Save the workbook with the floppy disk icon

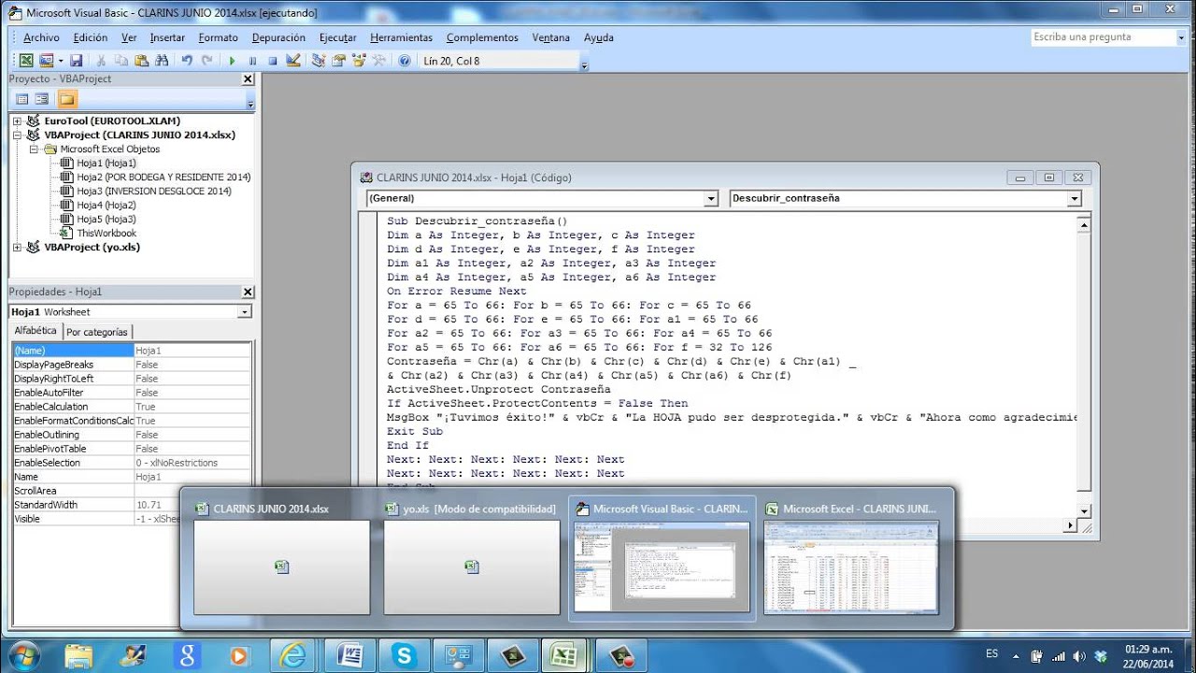[x=76, y=60]
